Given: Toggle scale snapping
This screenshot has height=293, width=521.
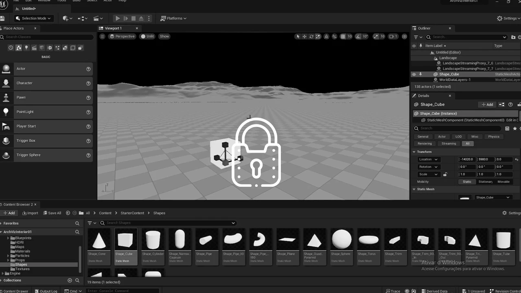Looking at the screenshot, I should (375, 37).
